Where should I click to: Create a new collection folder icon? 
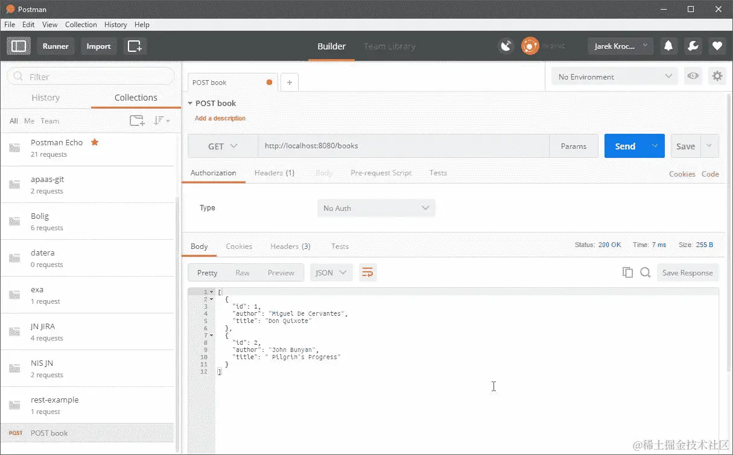click(x=138, y=121)
